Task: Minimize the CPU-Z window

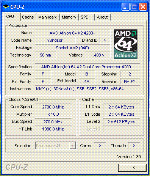Action: [x=125, y=6]
